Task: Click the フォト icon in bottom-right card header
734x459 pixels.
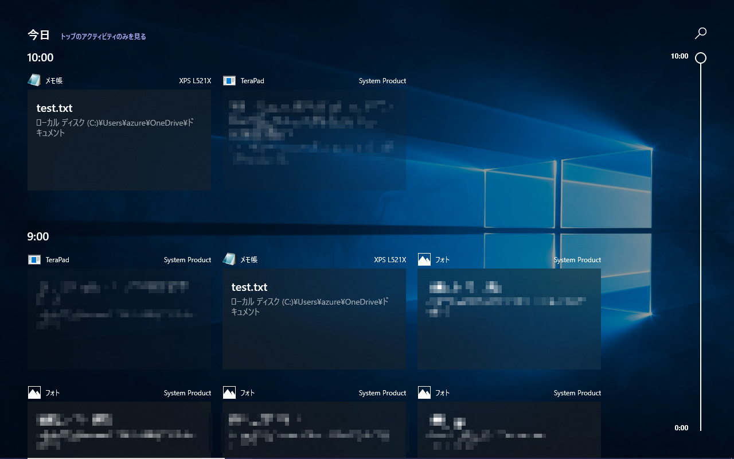Action: (x=424, y=393)
